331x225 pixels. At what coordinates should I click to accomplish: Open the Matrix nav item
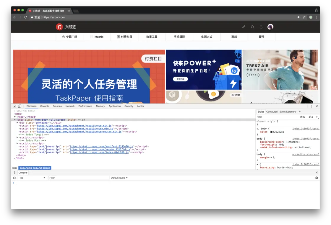[97, 37]
